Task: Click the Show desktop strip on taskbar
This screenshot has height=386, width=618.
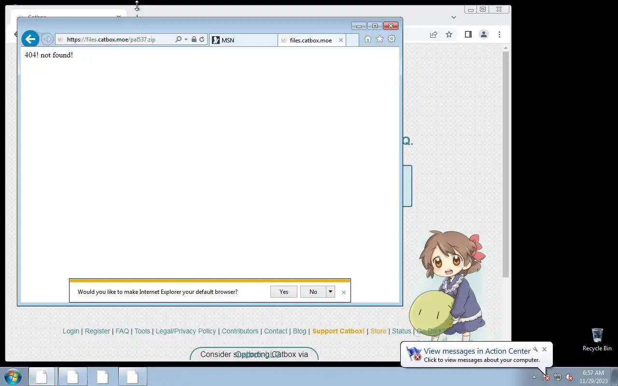Action: click(614, 376)
